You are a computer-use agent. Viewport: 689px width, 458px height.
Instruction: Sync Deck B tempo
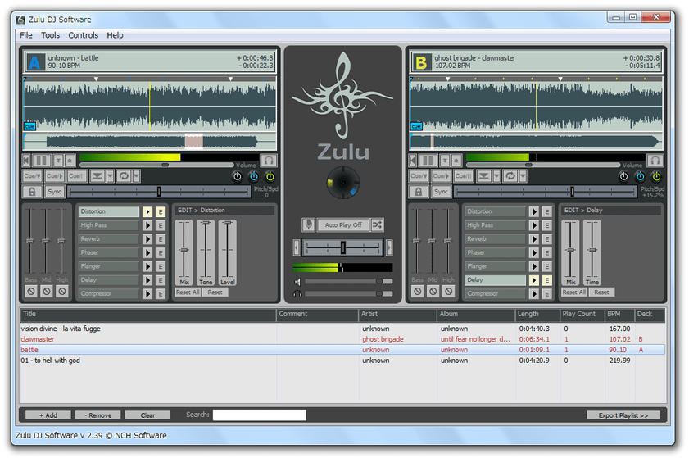tap(441, 192)
